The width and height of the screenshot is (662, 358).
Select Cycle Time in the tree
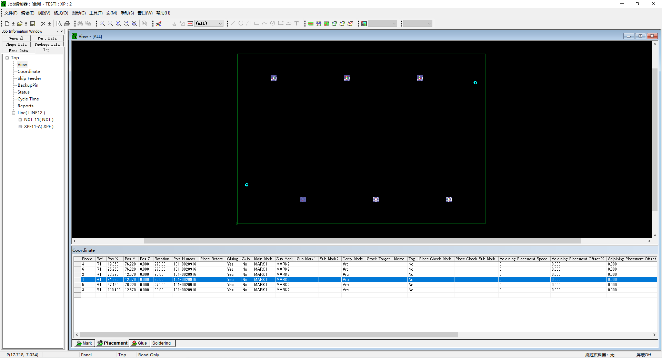coord(28,99)
